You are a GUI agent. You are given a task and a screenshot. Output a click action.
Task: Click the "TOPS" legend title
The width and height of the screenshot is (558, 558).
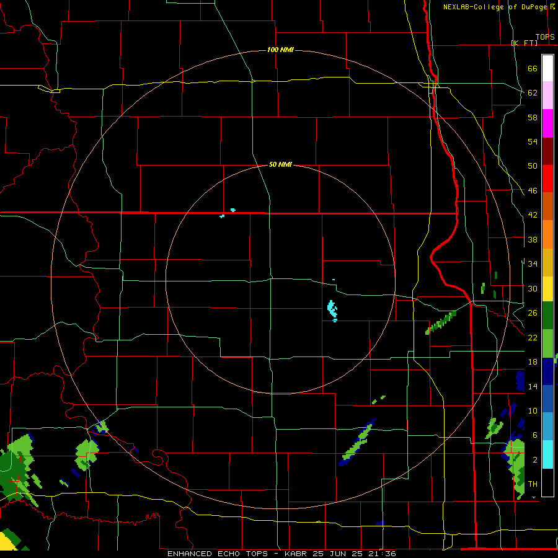(545, 37)
